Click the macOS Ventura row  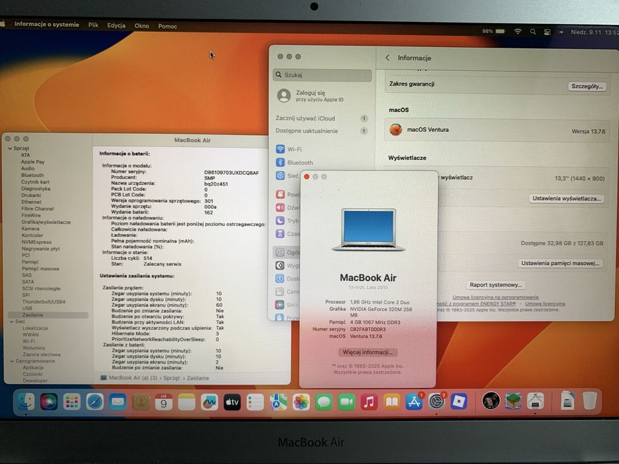(x=497, y=130)
